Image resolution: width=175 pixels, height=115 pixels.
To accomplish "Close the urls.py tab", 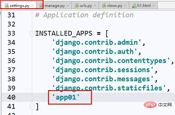I will (95, 5).
